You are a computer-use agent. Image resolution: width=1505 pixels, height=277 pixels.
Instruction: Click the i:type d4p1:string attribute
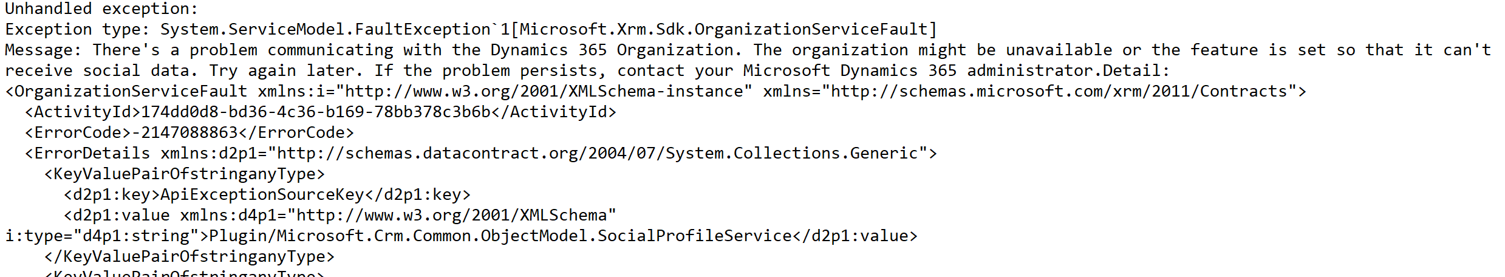coord(101,236)
